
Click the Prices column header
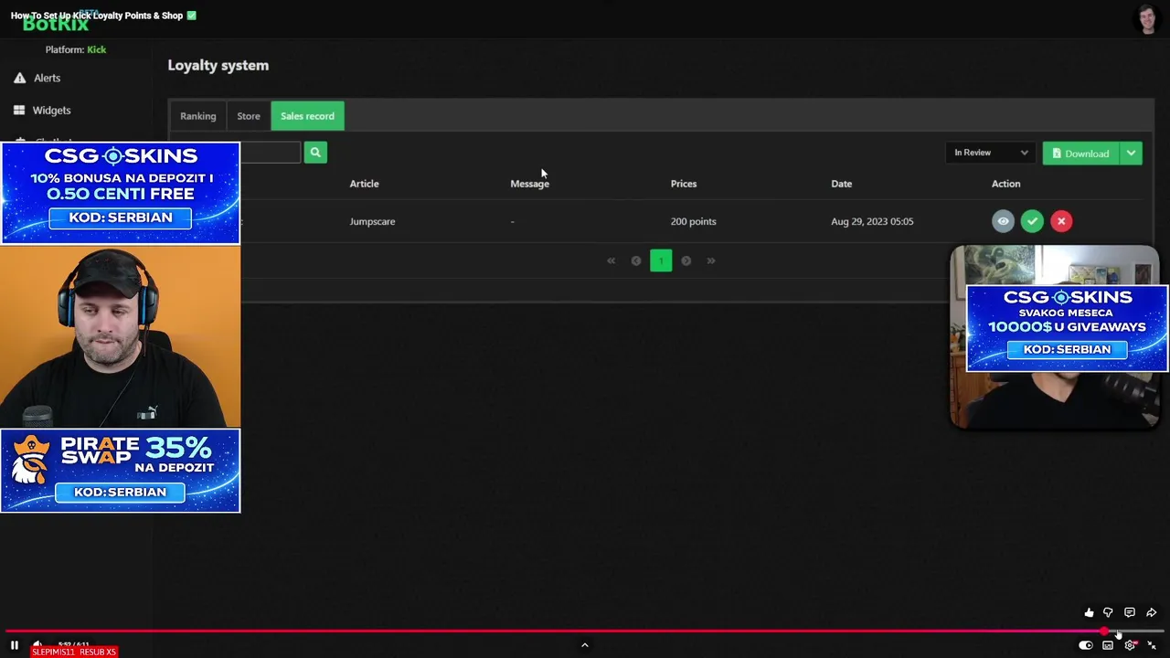[x=684, y=184]
